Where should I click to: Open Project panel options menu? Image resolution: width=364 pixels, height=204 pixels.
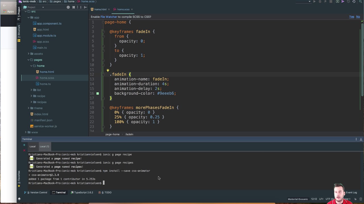click(81, 7)
